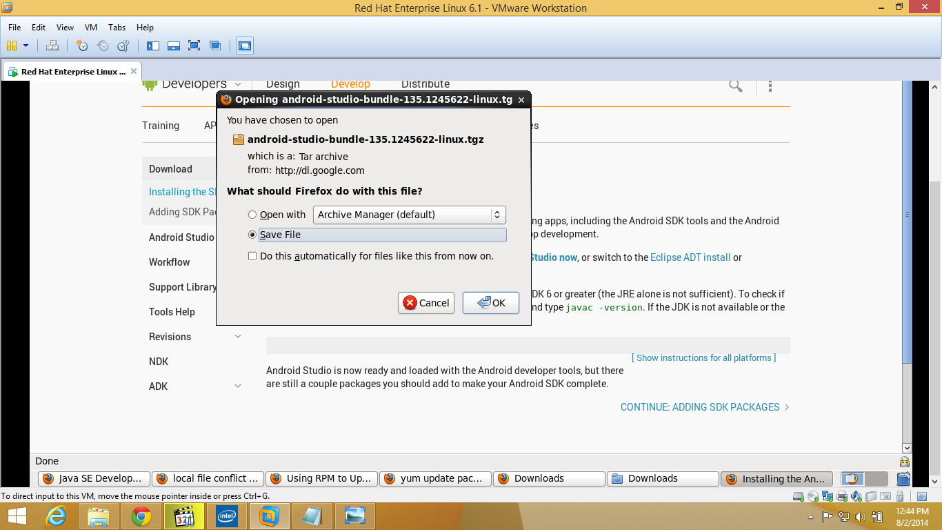Open the power options arrow beside the pause icon

click(26, 46)
